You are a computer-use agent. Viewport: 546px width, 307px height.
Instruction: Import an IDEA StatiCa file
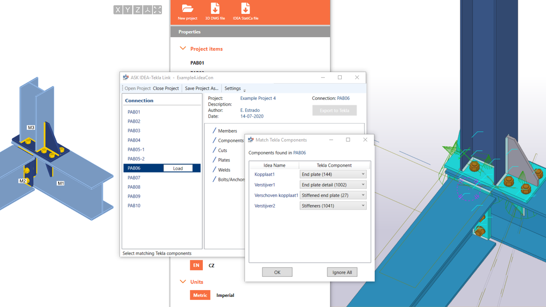246,12
